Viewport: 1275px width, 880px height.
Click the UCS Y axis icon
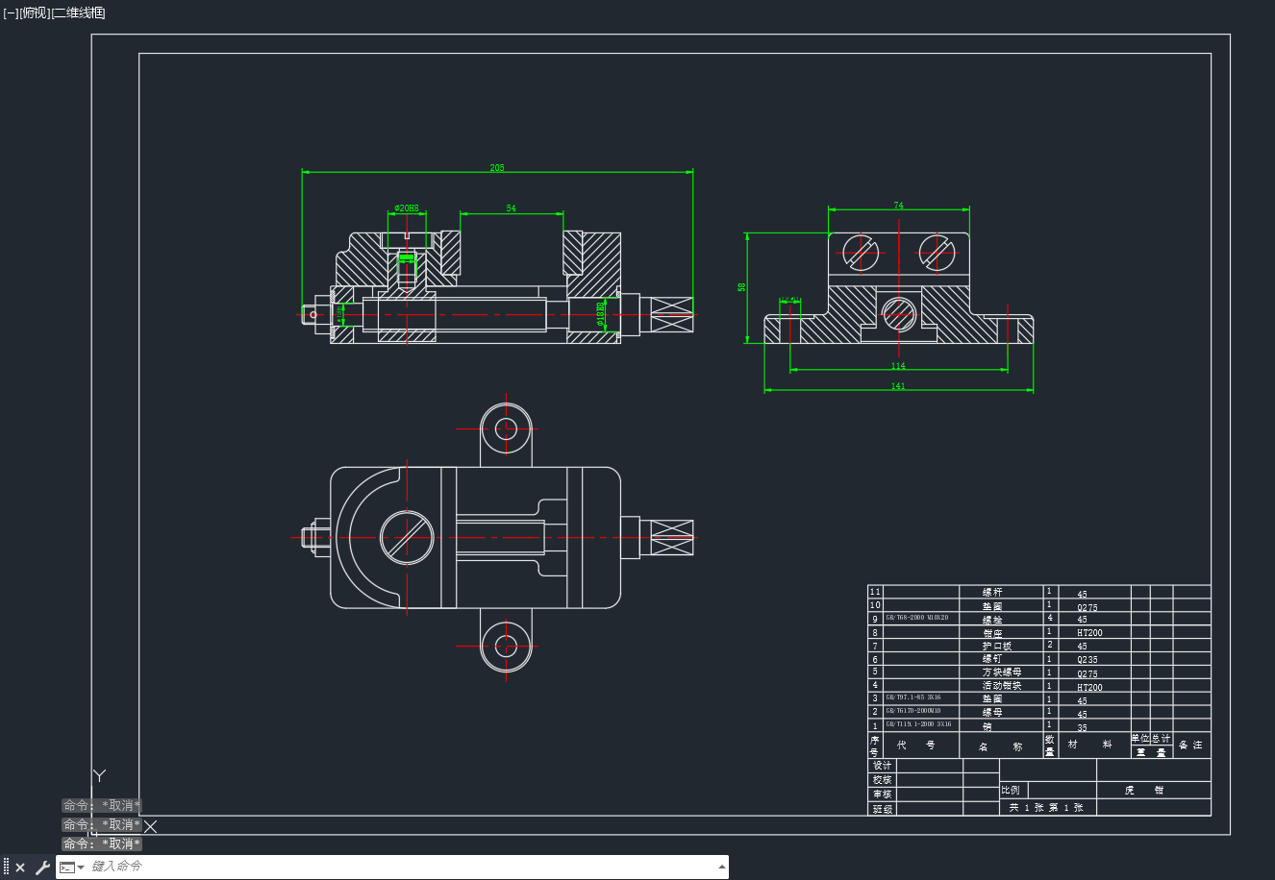[99, 775]
